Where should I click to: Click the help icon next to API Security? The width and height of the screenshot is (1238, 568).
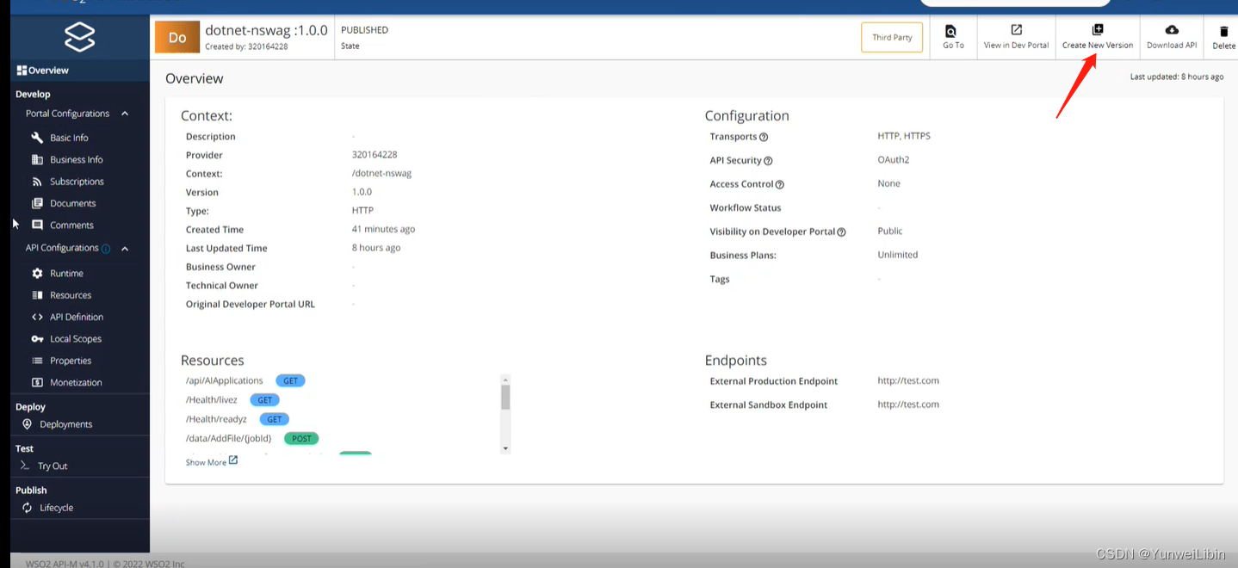tap(768, 161)
